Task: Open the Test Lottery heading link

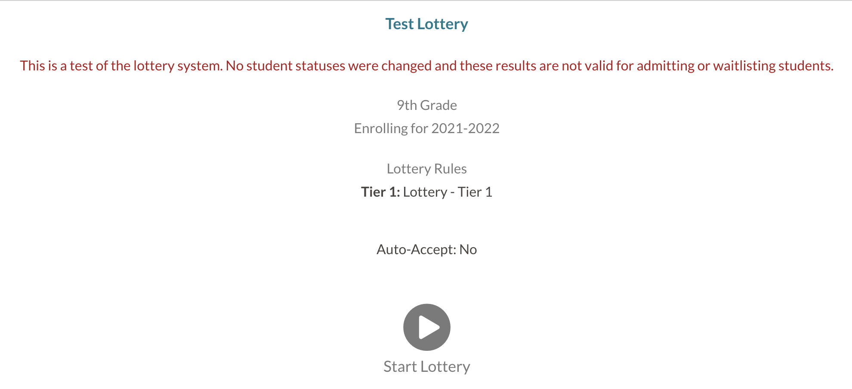Action: click(x=426, y=24)
